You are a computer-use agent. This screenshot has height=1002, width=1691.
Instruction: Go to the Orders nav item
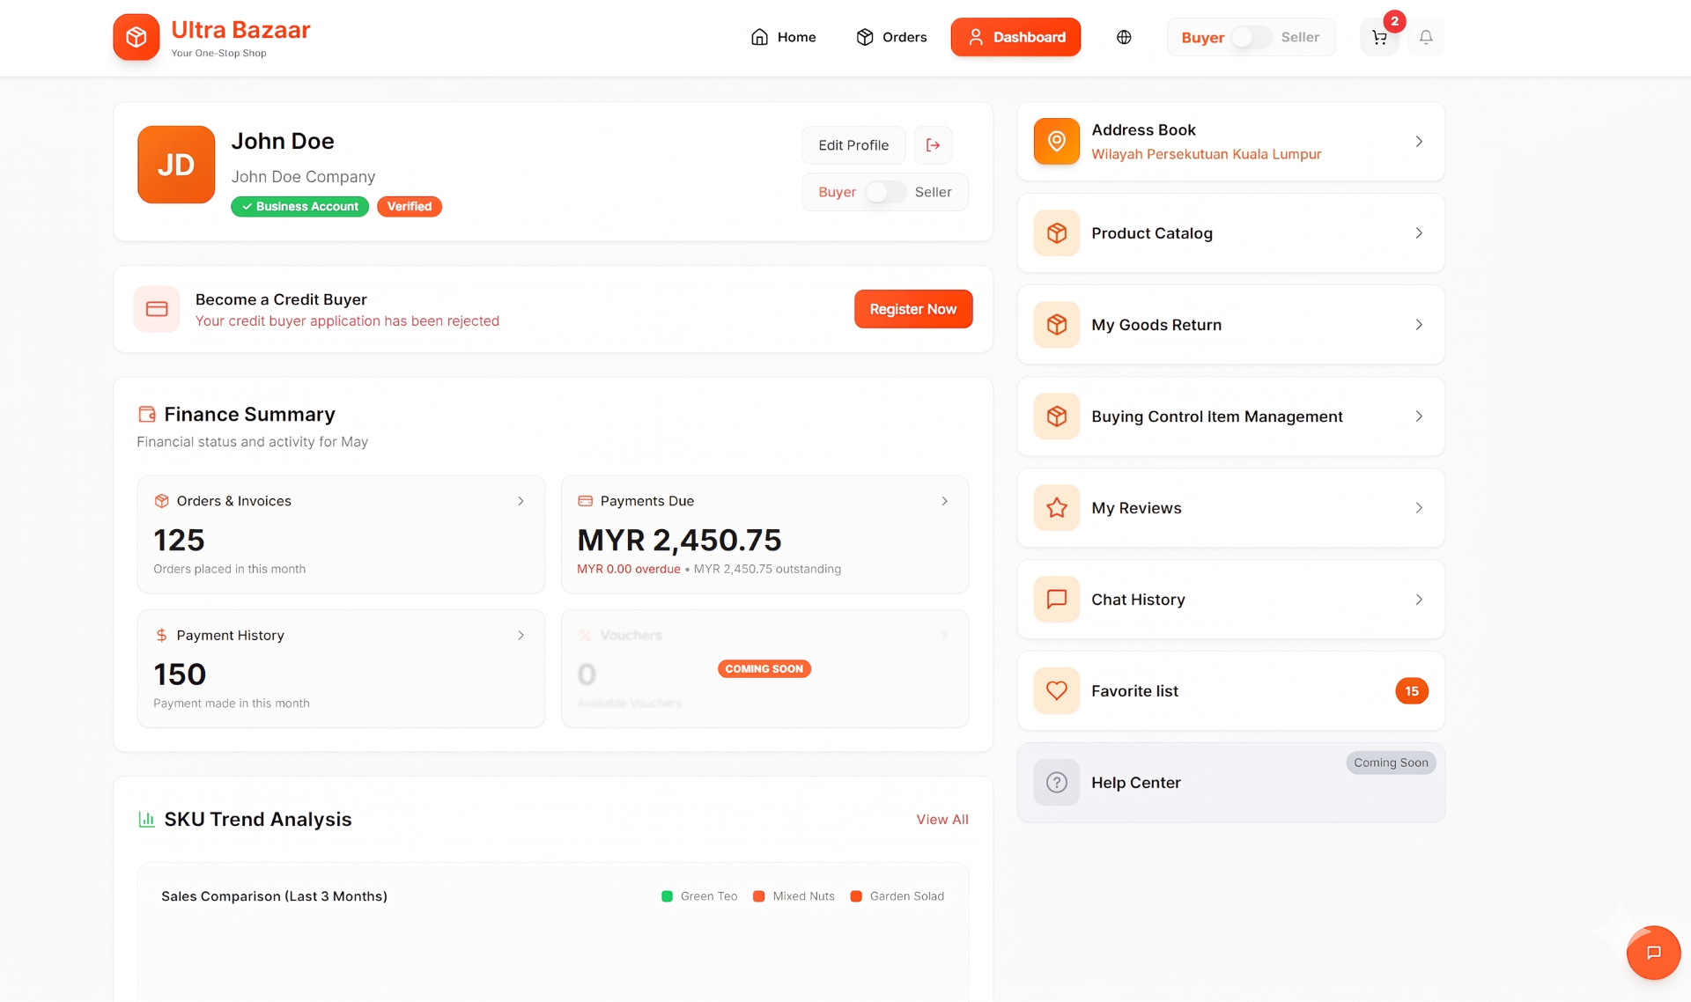point(891,37)
